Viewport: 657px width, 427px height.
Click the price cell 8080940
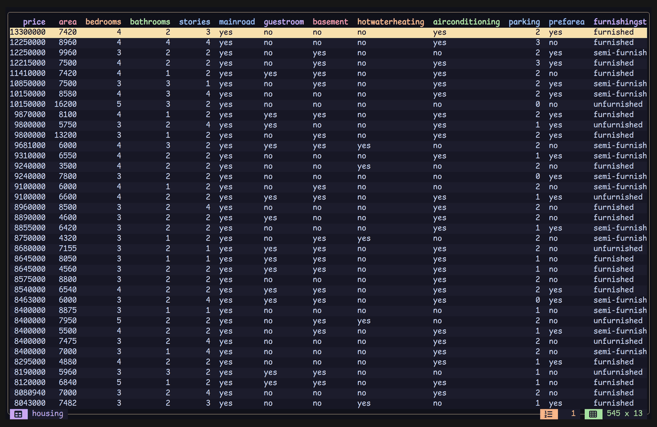click(x=30, y=393)
